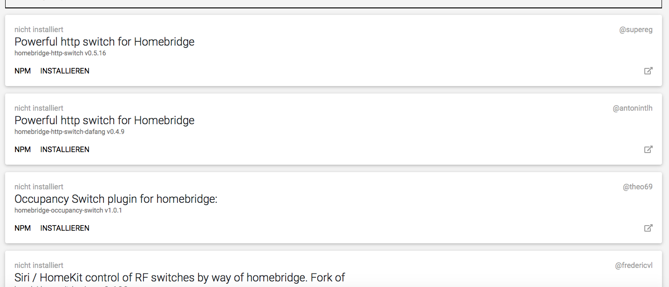
Task: Open external link icon for homebridge-http-switch
Action: pos(648,71)
